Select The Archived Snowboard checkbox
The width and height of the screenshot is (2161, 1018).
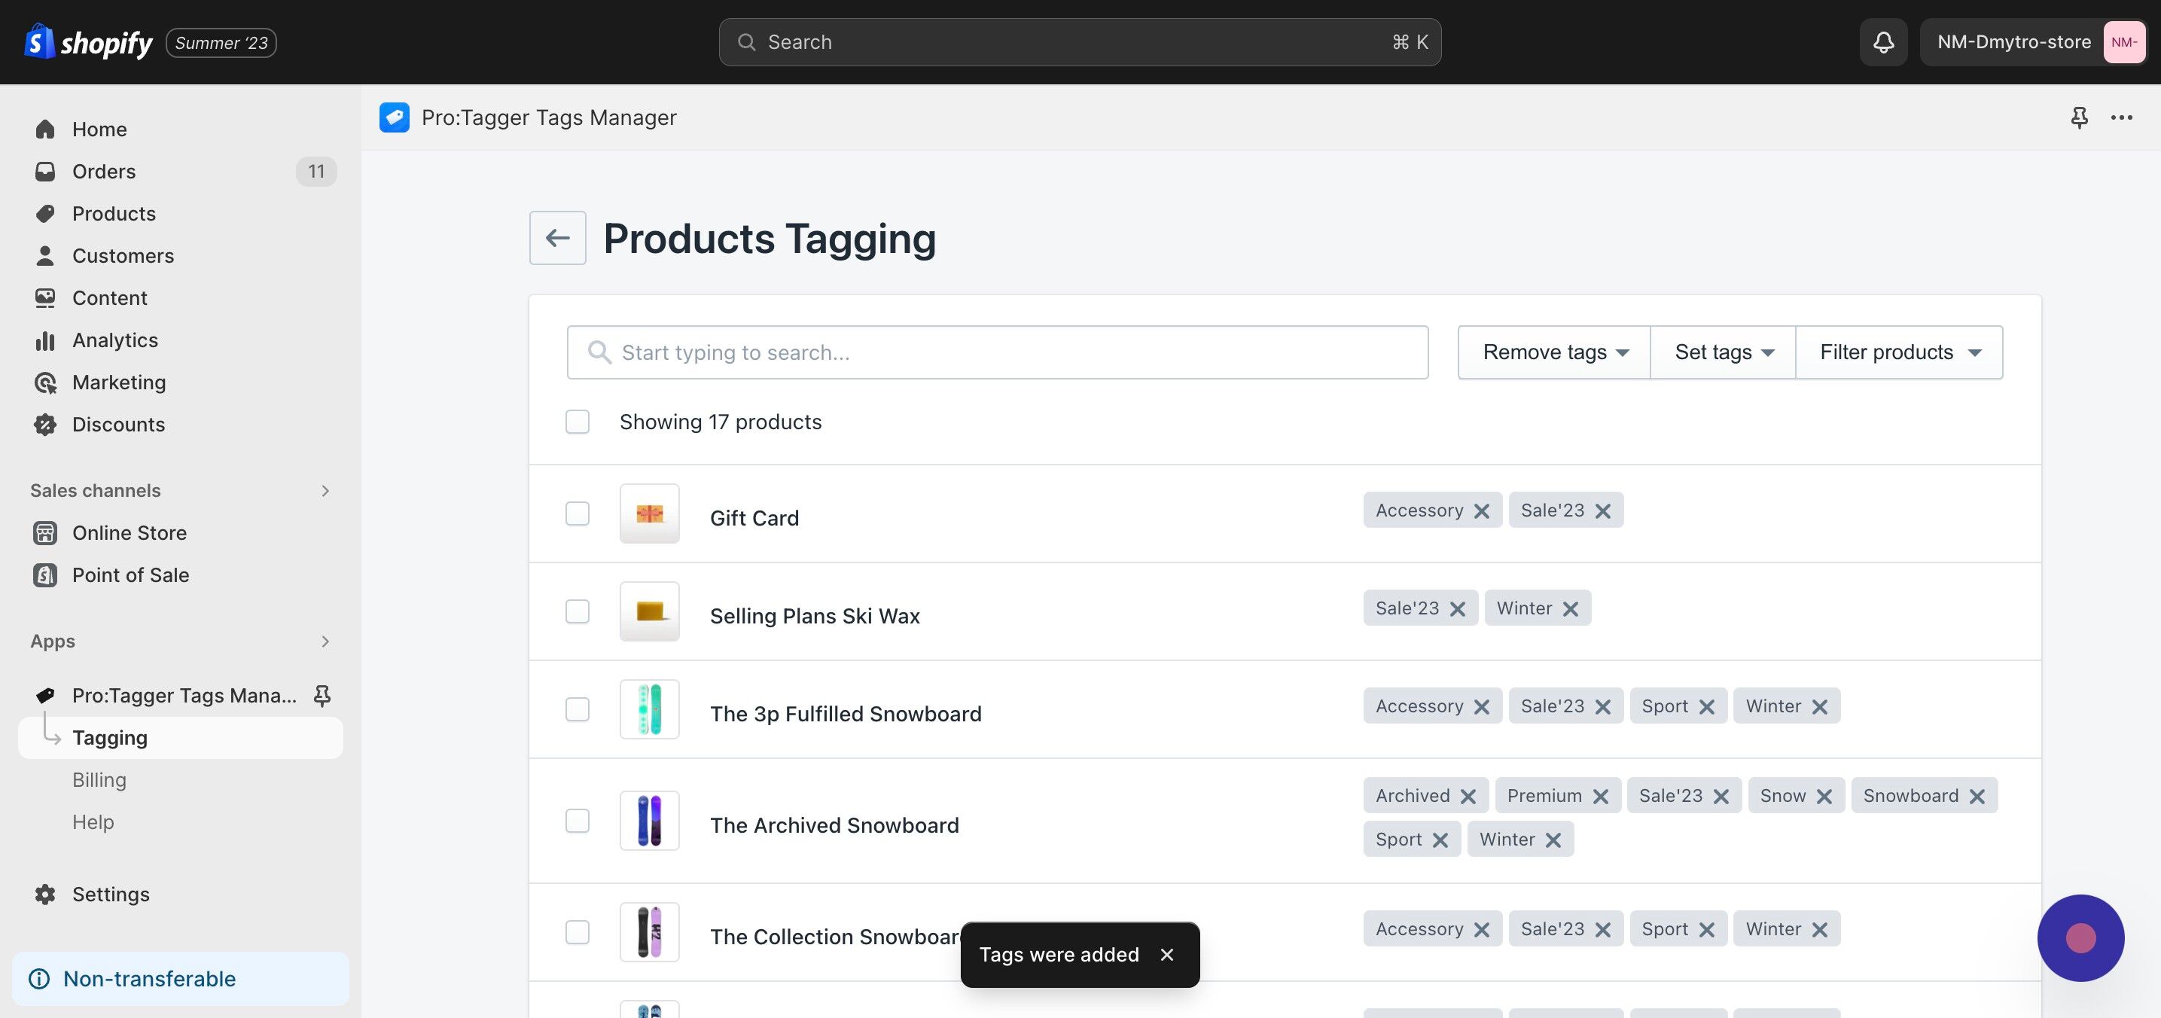tap(578, 821)
